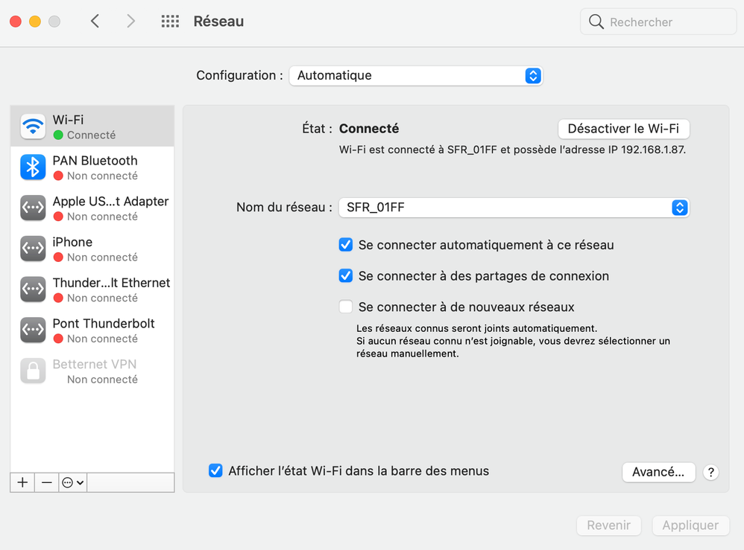Toggle Afficher l'état Wi-Fi dans la barre
Image resolution: width=744 pixels, height=550 pixels.
tap(215, 470)
